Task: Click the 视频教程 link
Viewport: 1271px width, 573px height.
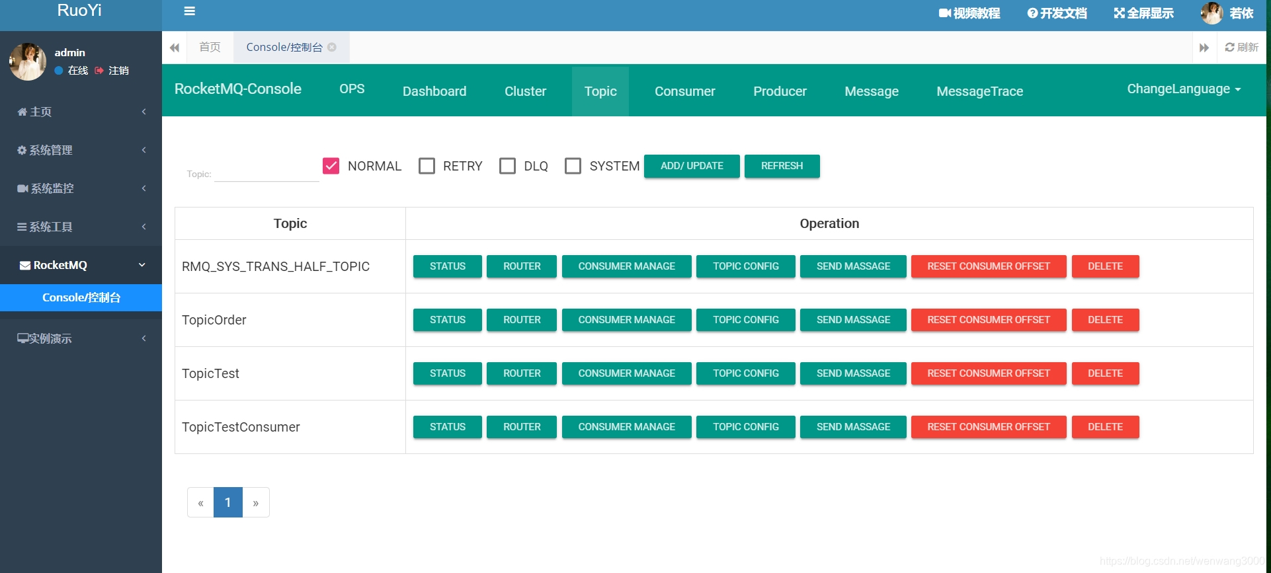Action: point(969,13)
